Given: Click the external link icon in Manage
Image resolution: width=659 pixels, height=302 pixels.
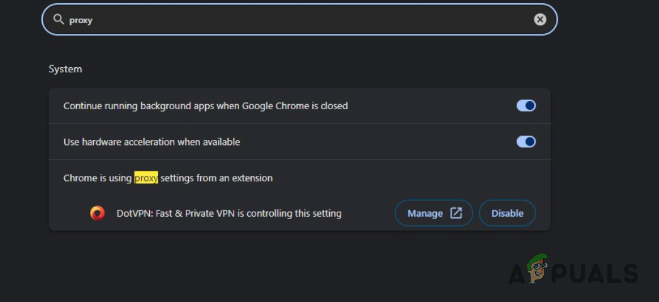Looking at the screenshot, I should coord(456,213).
